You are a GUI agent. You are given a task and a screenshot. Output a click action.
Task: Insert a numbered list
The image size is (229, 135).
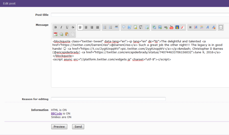(110, 27)
